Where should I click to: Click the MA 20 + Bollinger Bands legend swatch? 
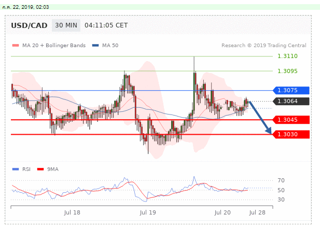tap(16, 45)
